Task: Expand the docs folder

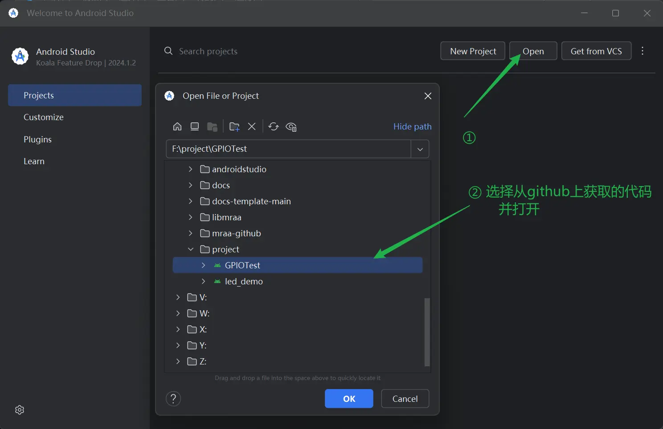Action: (191, 185)
